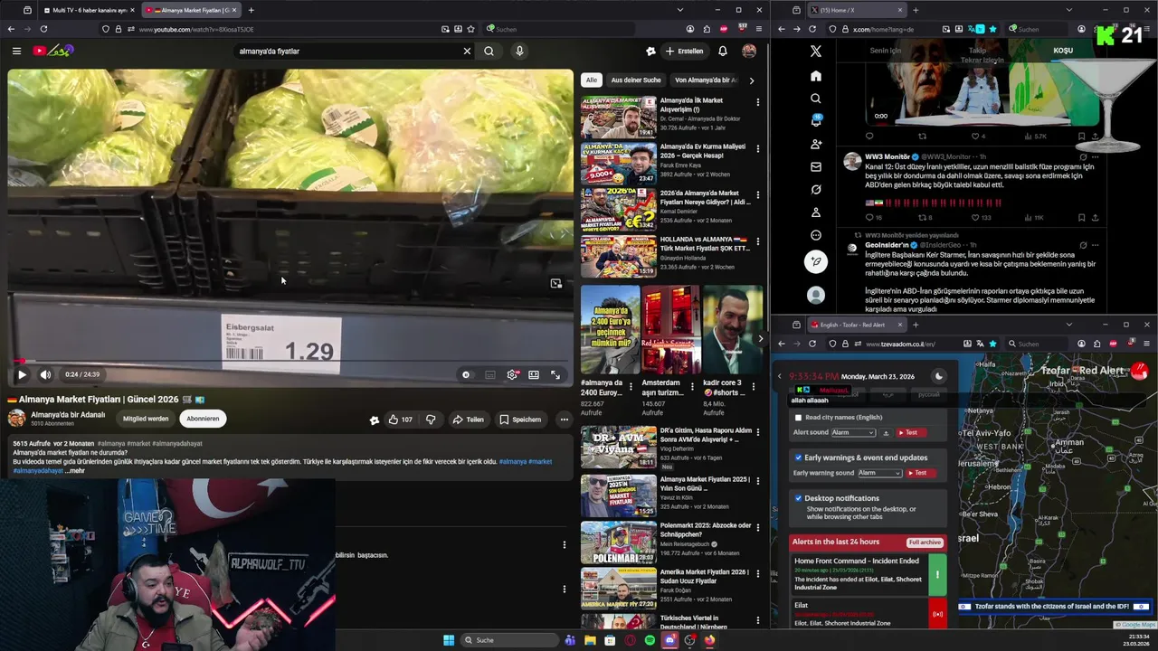Toggle Read city names (English) checkbox
Screen dimensions: 1158x651
tap(798, 418)
